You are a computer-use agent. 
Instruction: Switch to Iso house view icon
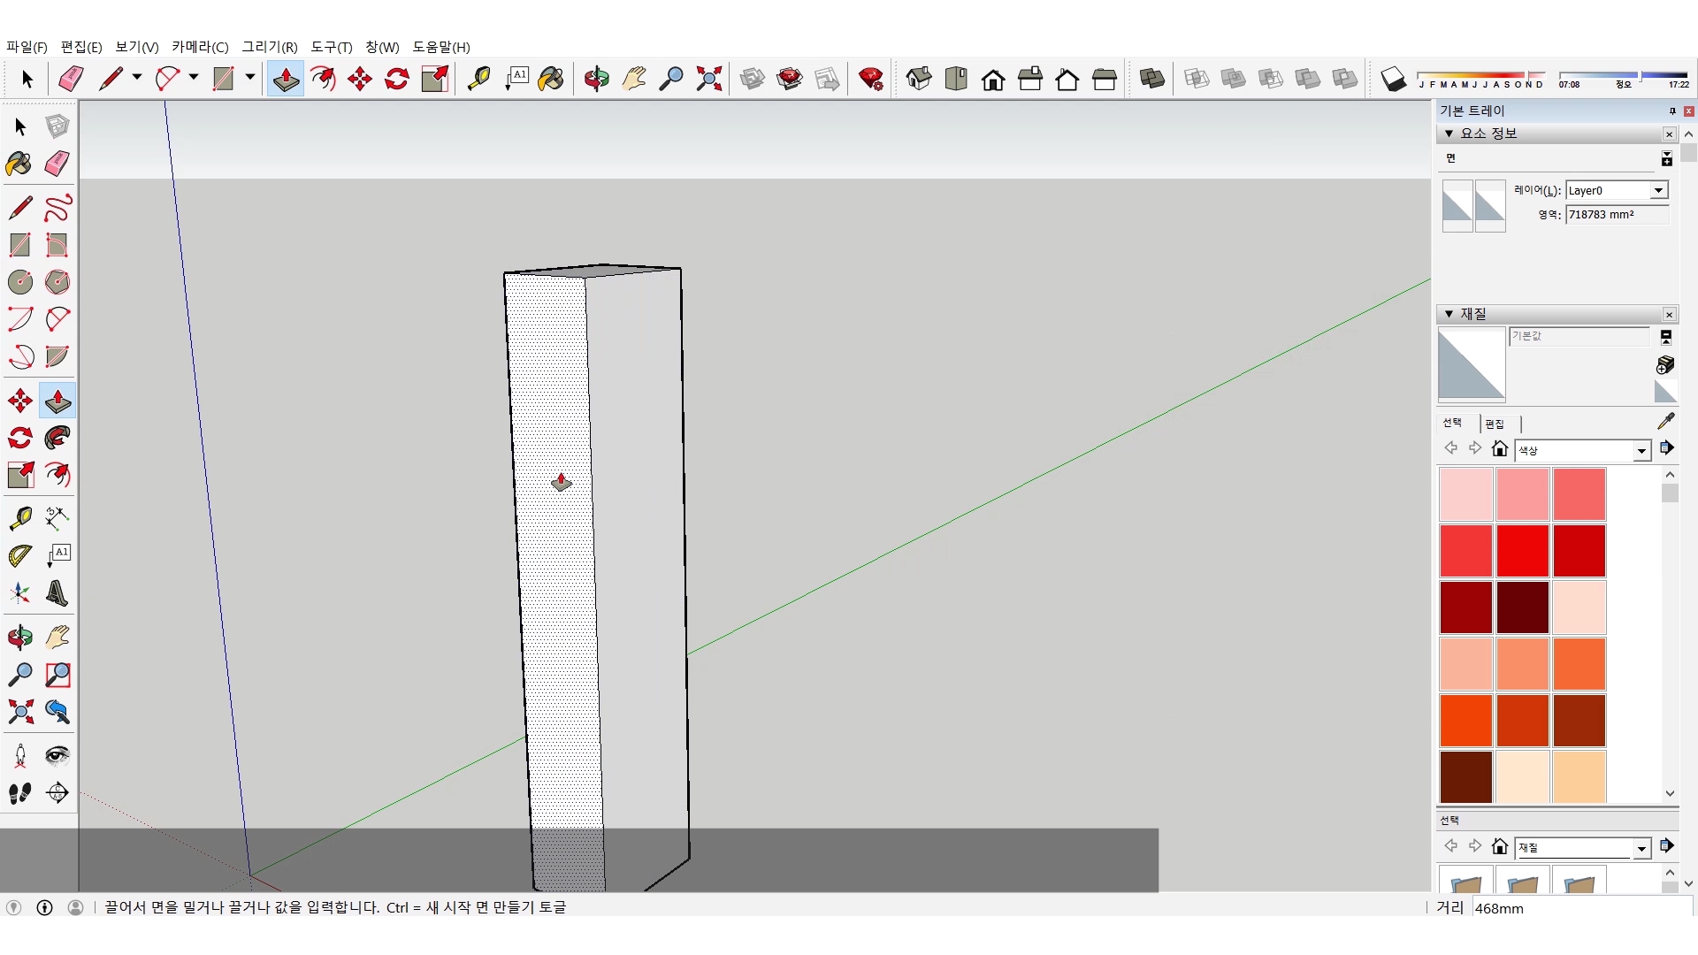pos(919,79)
